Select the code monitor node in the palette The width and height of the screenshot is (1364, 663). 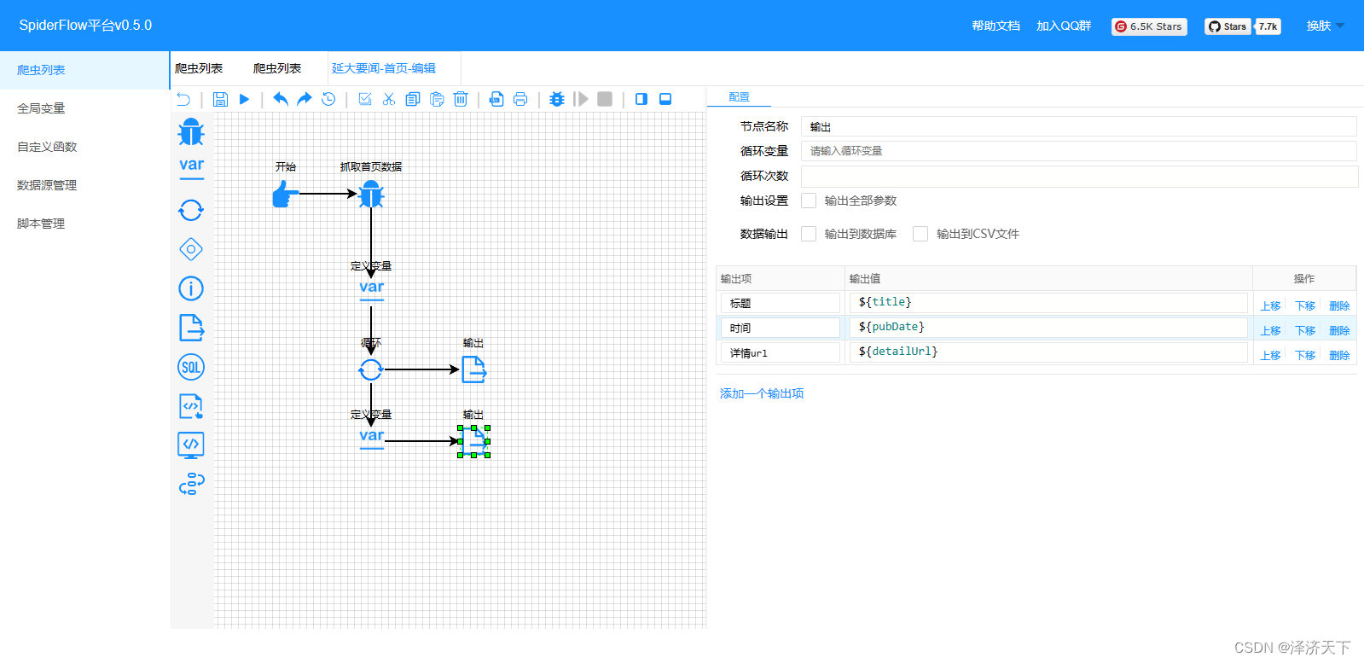click(x=191, y=445)
